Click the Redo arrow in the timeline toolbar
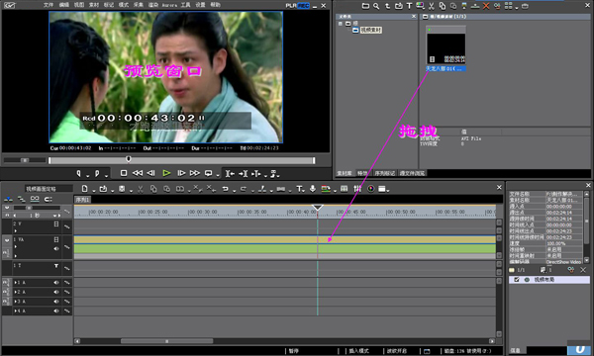The image size is (594, 356). point(244,189)
